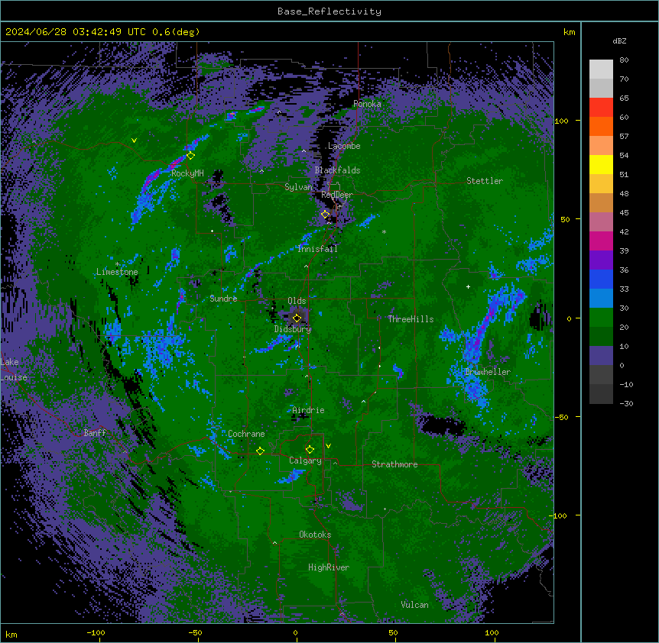Pick the light blue swatch between 33 and 30 dBZ
Screen dimensions: 659x643
(x=601, y=299)
